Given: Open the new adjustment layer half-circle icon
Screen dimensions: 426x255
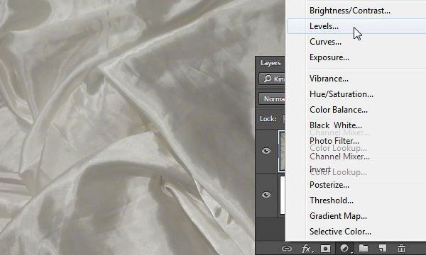Looking at the screenshot, I should pos(345,248).
